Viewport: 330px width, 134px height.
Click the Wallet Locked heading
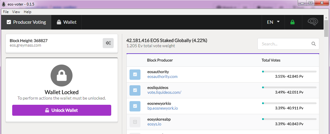(x=62, y=92)
